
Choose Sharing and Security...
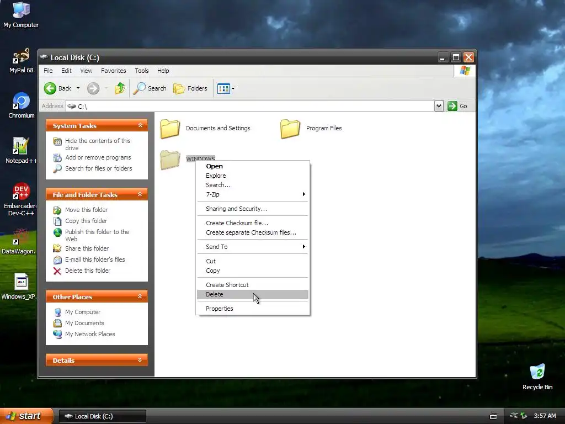pyautogui.click(x=253, y=209)
